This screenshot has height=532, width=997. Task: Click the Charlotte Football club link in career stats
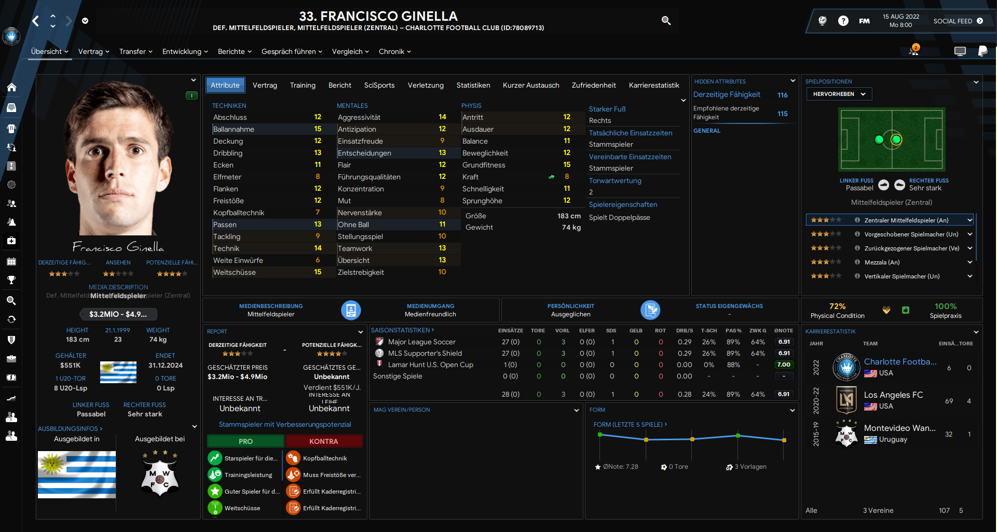tap(900, 361)
